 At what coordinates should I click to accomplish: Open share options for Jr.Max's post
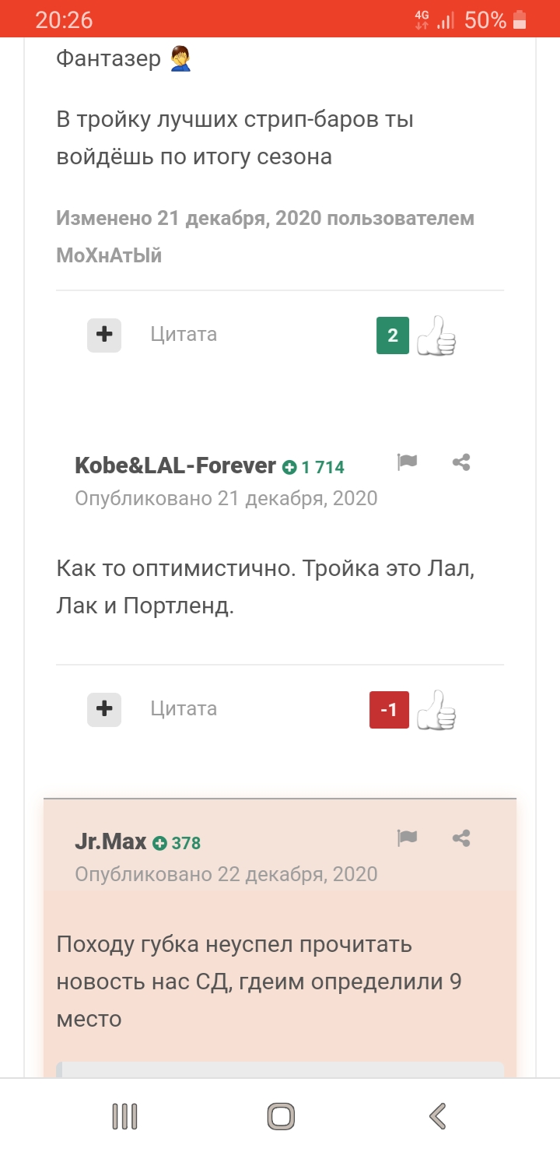pos(461,838)
